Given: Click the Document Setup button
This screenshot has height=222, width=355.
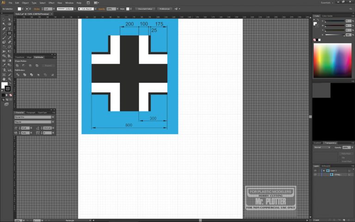Looking at the screenshot, I should tap(145, 9).
